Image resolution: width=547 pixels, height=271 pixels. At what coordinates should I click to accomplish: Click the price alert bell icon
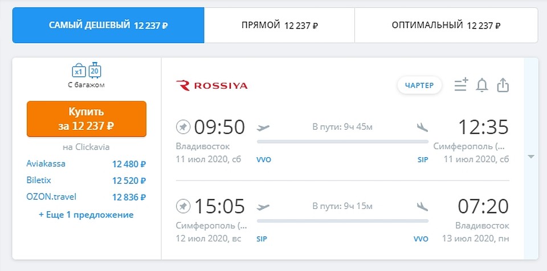(x=482, y=85)
